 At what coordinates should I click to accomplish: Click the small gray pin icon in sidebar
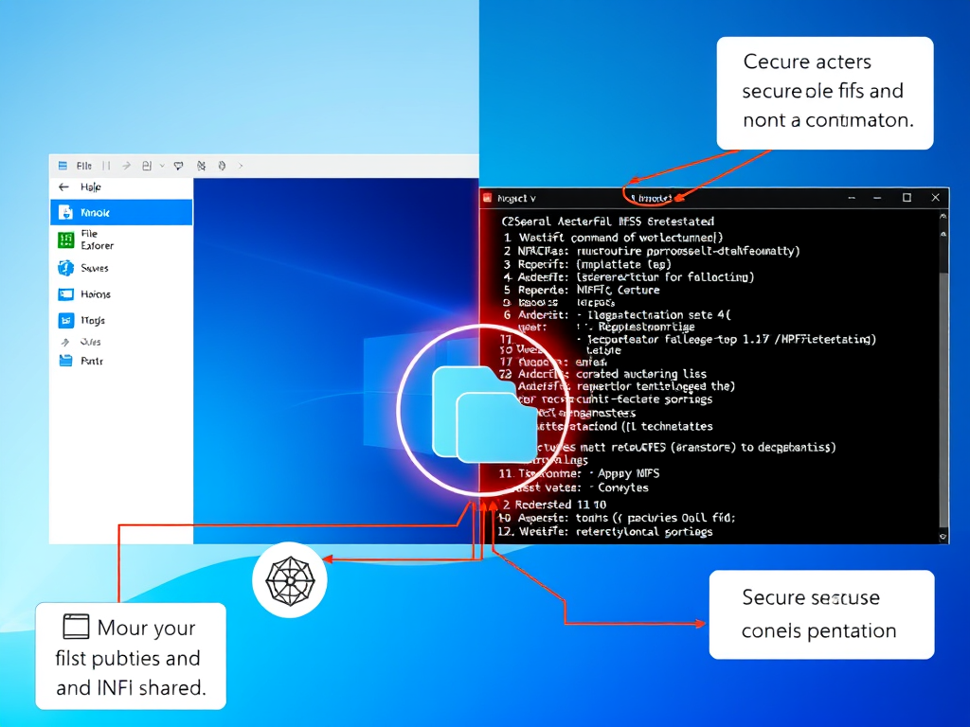(65, 342)
